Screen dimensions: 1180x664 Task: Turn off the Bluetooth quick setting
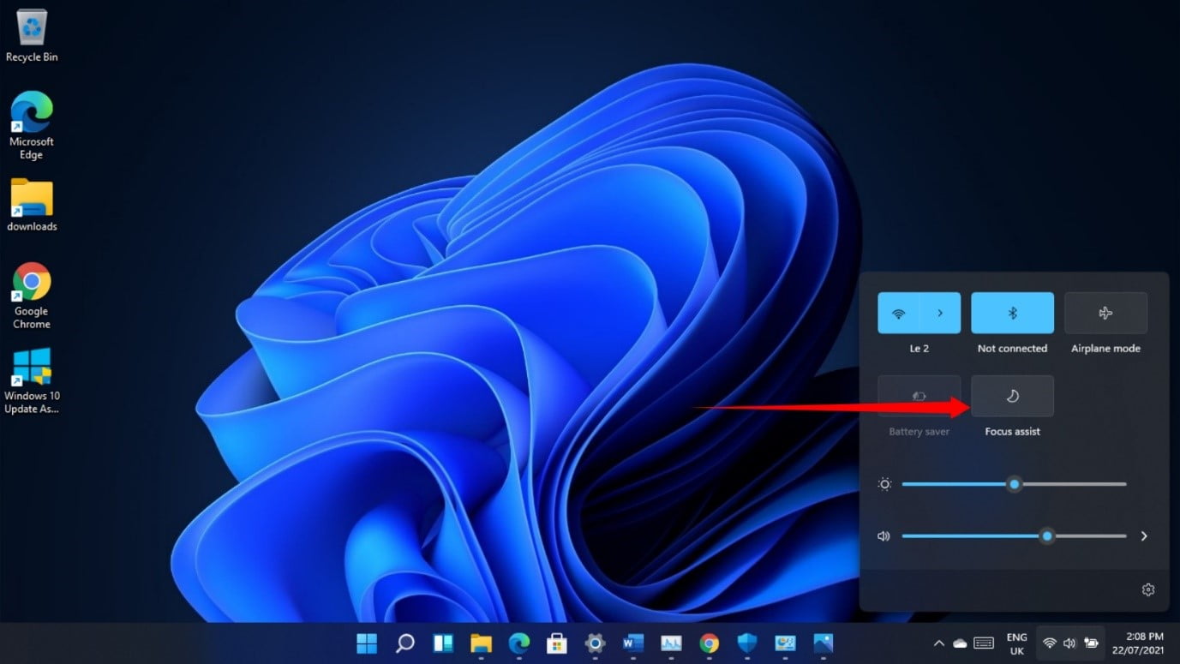coord(1012,313)
